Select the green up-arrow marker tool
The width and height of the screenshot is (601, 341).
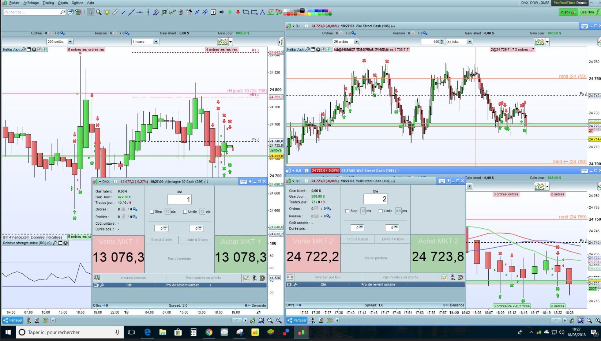pos(230,12)
